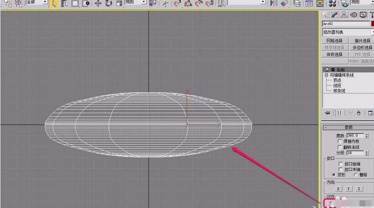374x208 pixels.
Task: Tick the 封口始端 checkbox
Action: [341, 164]
